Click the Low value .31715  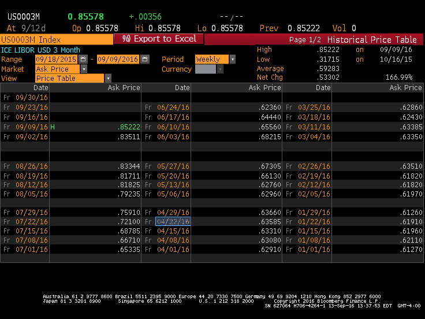(327, 60)
